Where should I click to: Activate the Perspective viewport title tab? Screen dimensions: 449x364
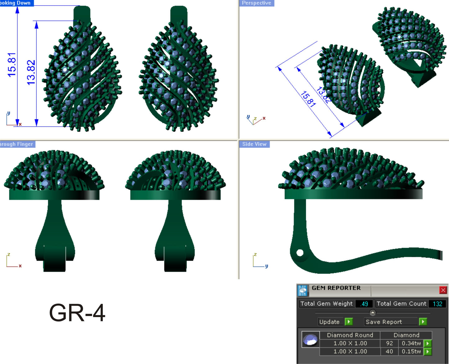pyautogui.click(x=257, y=3)
